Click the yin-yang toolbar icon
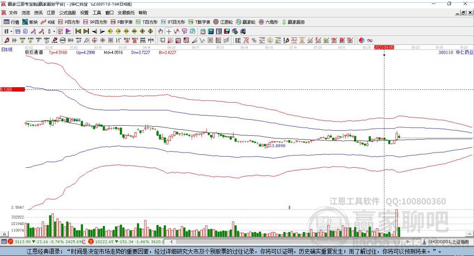 [362, 41]
